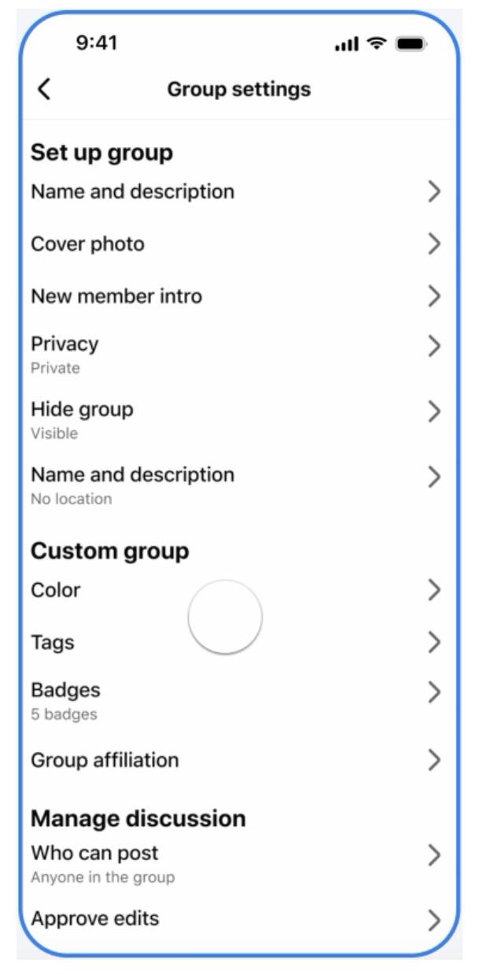
Task: Tap the chevron for Group affiliation
Action: point(433,760)
